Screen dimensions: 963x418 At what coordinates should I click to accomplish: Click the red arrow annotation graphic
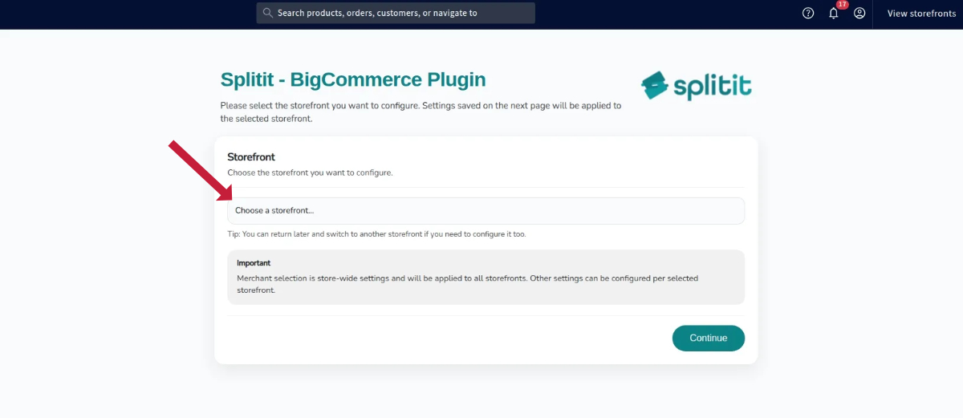pyautogui.click(x=200, y=171)
